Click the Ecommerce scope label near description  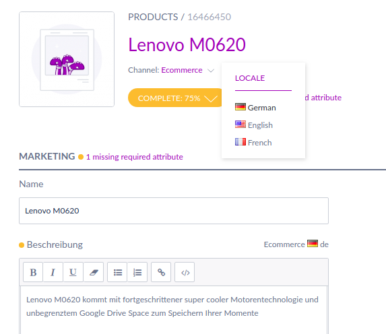tap(284, 244)
